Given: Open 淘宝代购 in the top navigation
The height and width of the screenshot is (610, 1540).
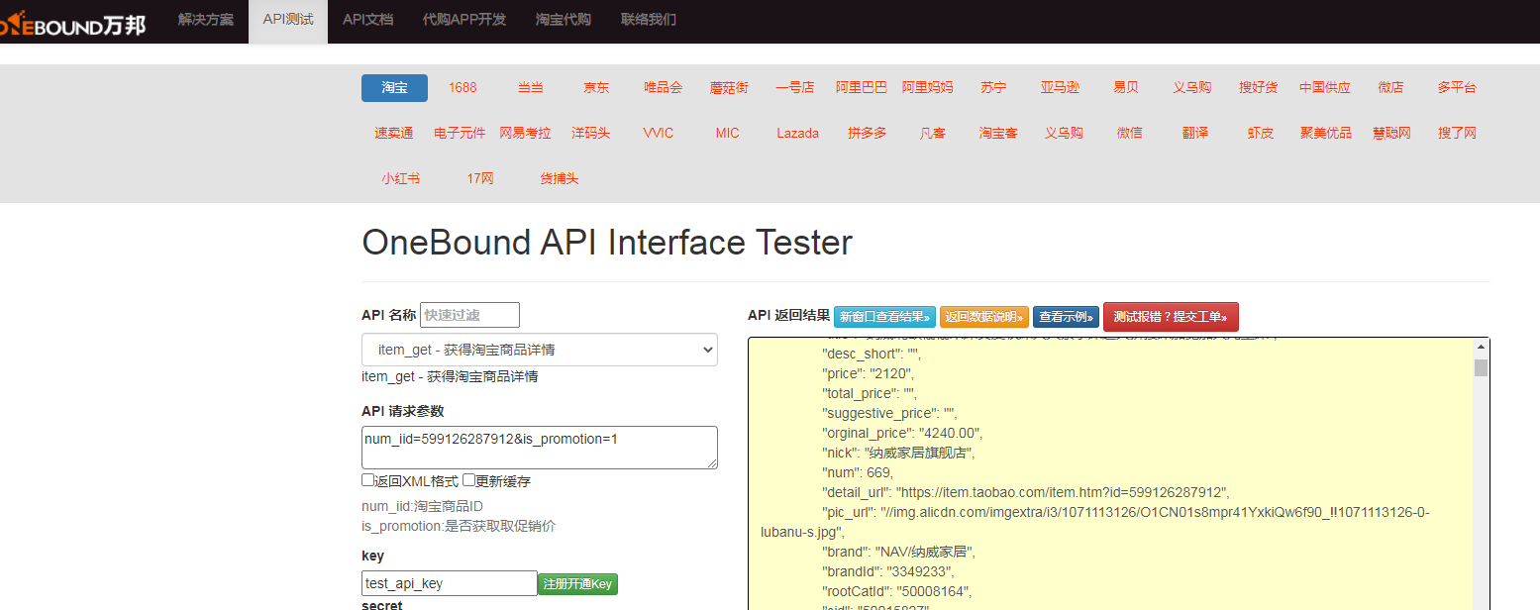Looking at the screenshot, I should click(564, 20).
